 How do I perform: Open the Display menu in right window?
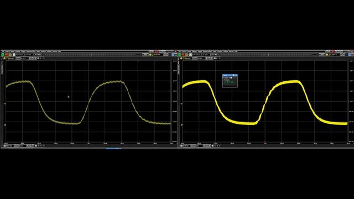194,51
